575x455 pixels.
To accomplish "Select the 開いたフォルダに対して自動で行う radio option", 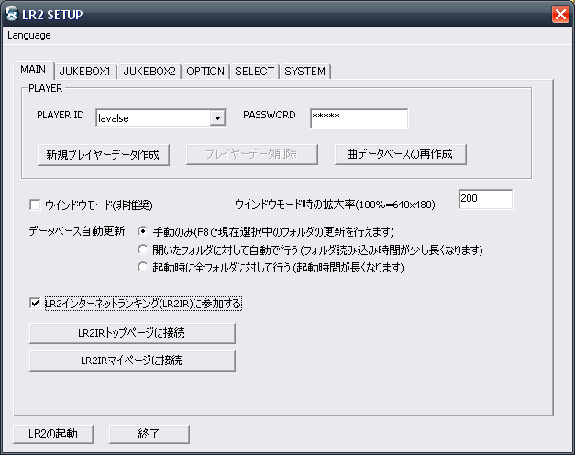I will click(142, 250).
